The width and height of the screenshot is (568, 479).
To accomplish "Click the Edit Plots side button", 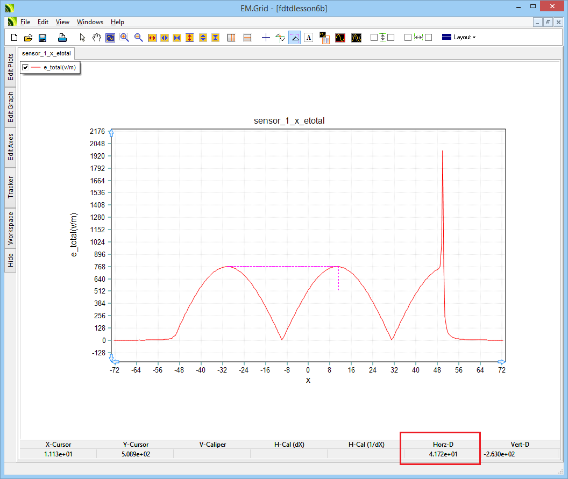I will click(x=11, y=67).
